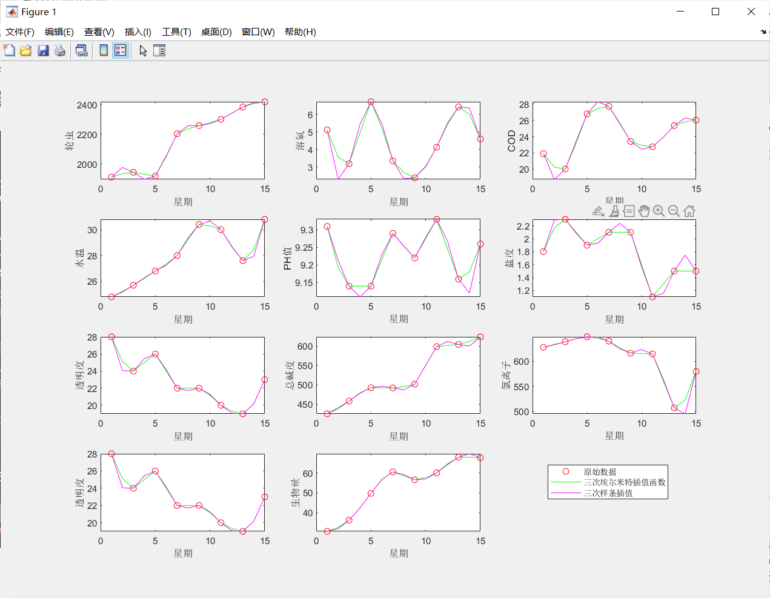Select the 三次埃尔米特插值函数 legend entry
Image resolution: width=770 pixels, height=598 pixels.
[x=625, y=482]
